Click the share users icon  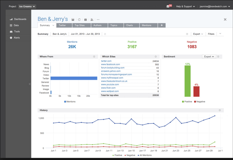pyautogui.click(x=92, y=20)
